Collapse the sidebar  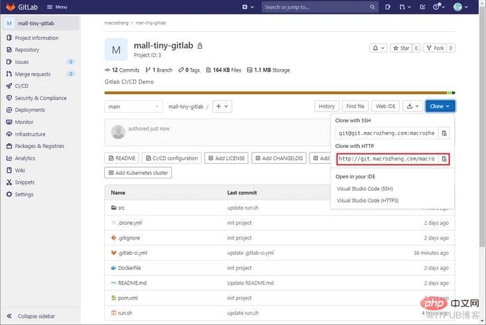(x=31, y=316)
